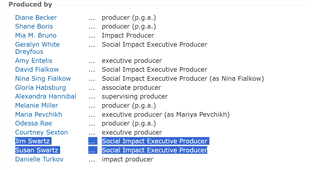312x170 pixels.
Task: Click the "Produced by" section heading
Action: click(x=30, y=4)
